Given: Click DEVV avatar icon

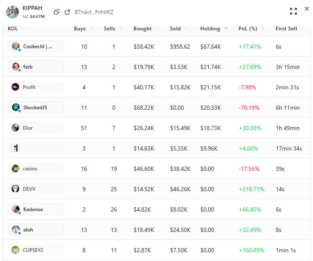Looking at the screenshot, I should tap(15, 189).
